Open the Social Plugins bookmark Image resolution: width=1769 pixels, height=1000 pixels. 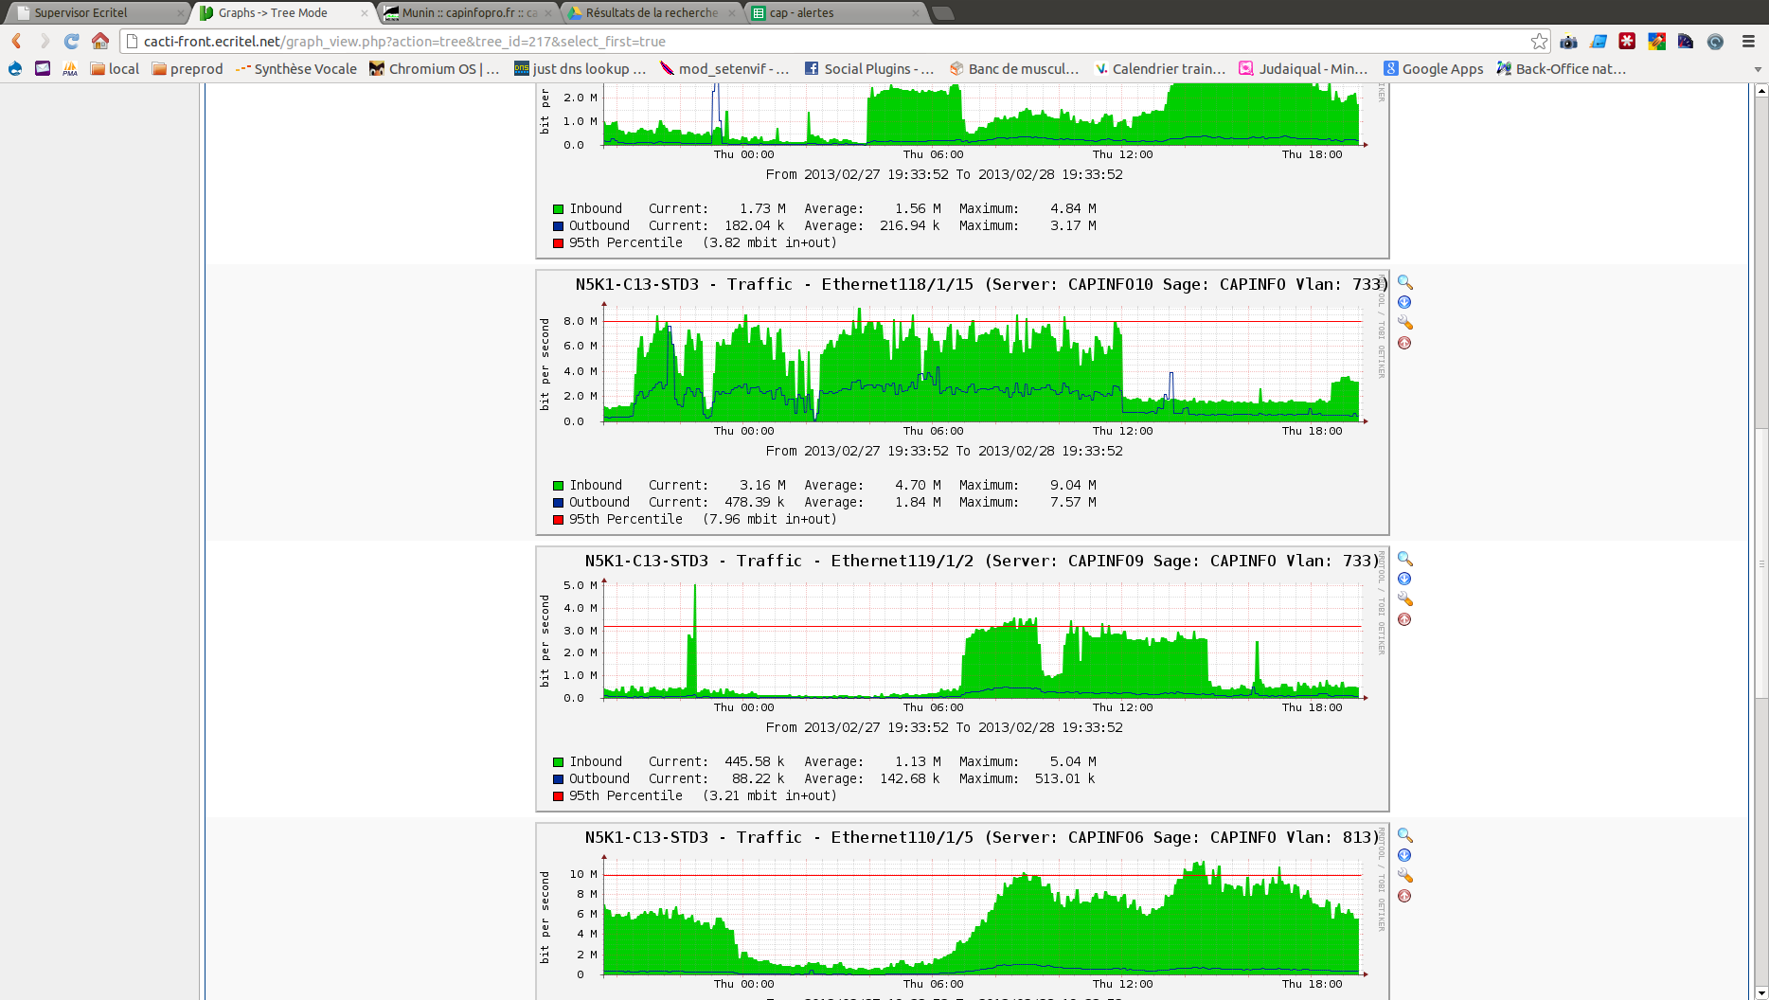point(868,68)
